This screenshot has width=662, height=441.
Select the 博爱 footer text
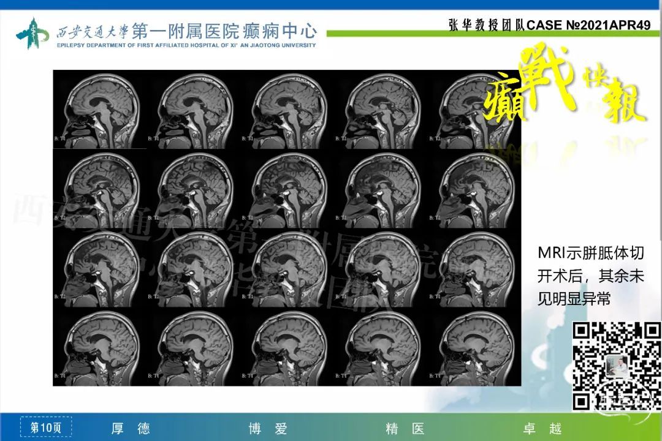point(268,428)
